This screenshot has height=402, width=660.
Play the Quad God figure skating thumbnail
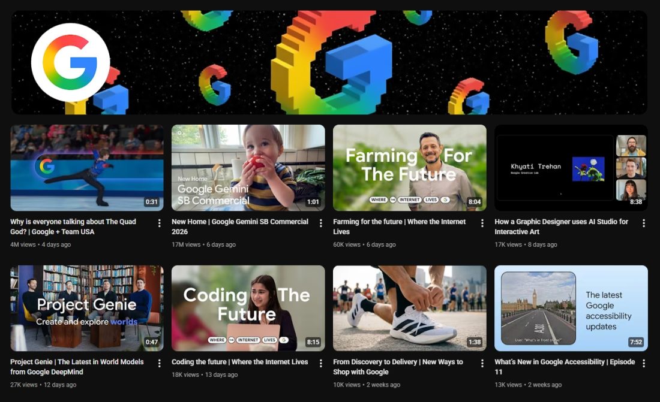point(86,168)
